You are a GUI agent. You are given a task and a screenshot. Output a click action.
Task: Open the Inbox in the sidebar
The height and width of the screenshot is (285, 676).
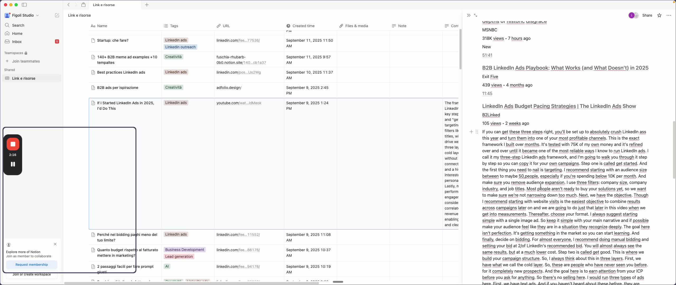point(17,42)
